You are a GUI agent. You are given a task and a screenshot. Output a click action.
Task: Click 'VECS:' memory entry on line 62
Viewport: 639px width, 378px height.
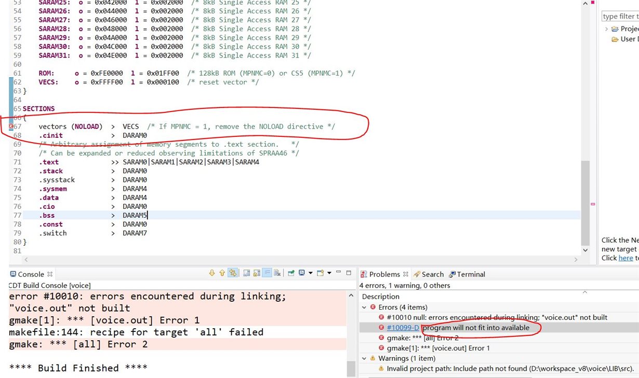tap(49, 82)
